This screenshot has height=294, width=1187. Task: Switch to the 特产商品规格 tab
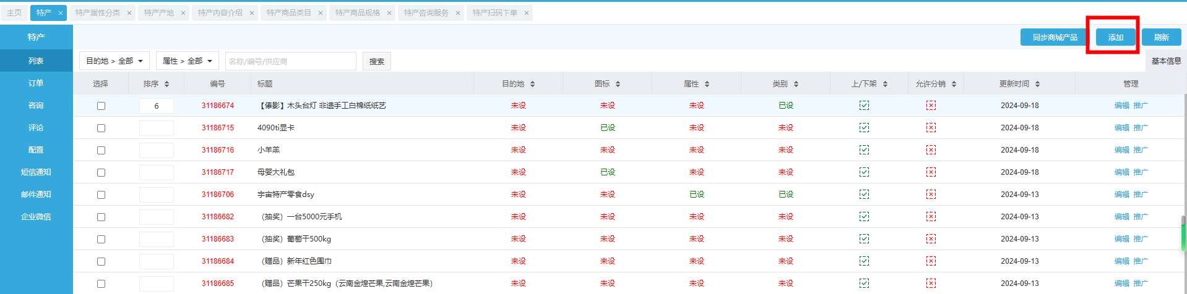click(357, 13)
